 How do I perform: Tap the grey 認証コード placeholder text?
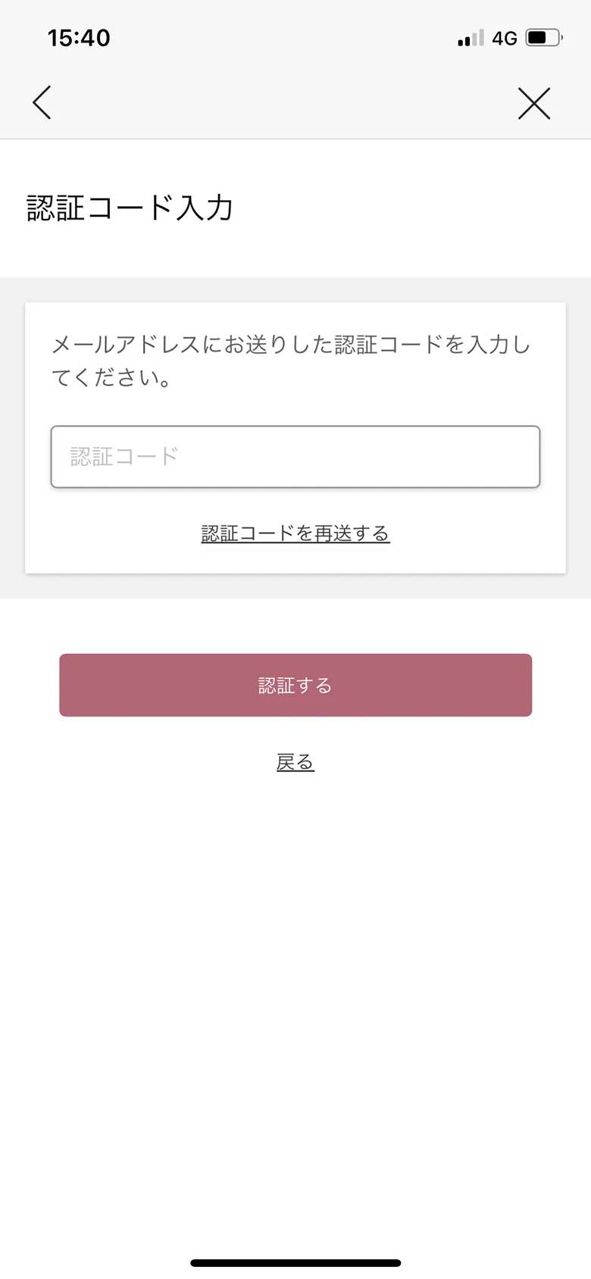click(x=124, y=457)
